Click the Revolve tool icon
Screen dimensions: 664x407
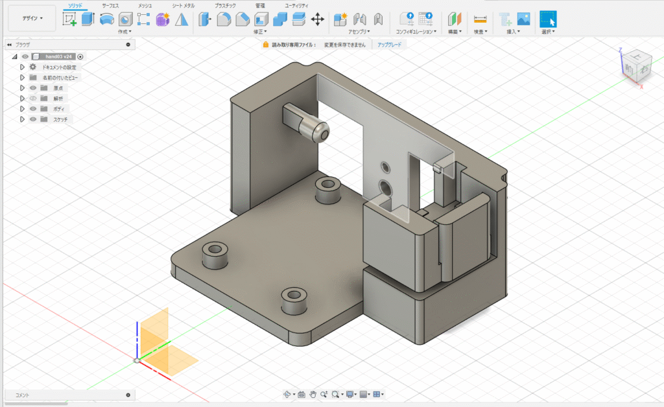click(x=106, y=19)
